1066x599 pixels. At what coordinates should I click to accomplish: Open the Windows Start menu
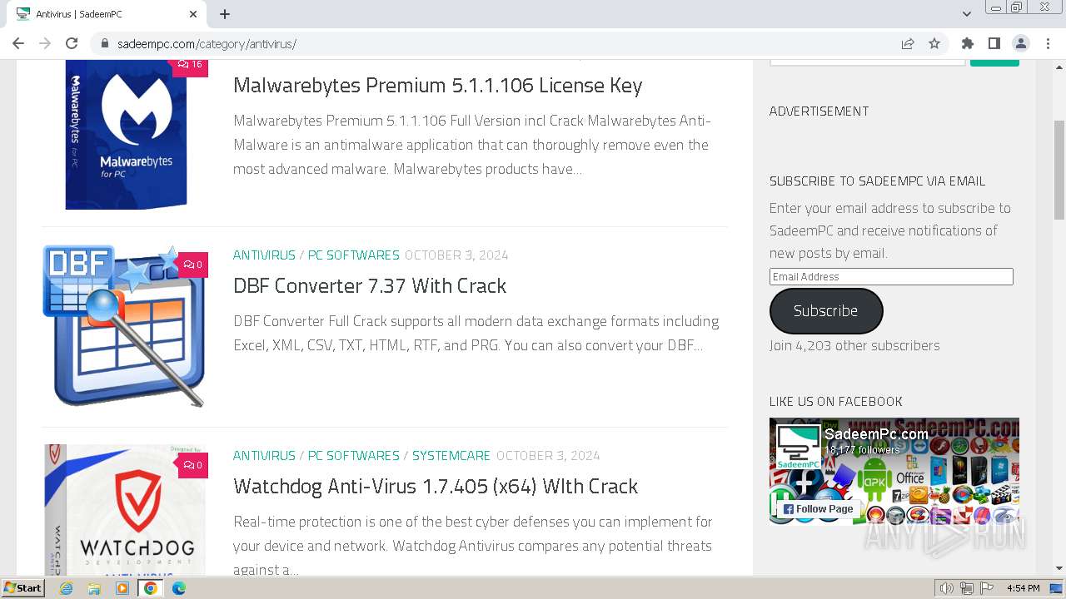[23, 588]
